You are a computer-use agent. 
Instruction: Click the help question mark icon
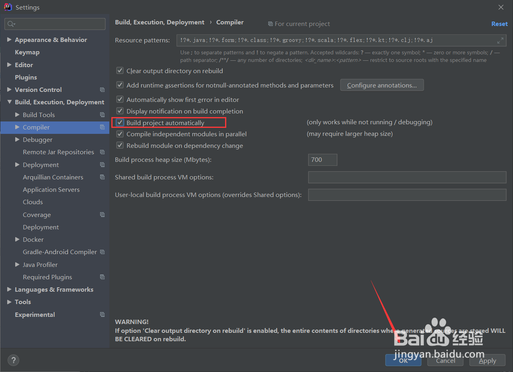coord(13,360)
